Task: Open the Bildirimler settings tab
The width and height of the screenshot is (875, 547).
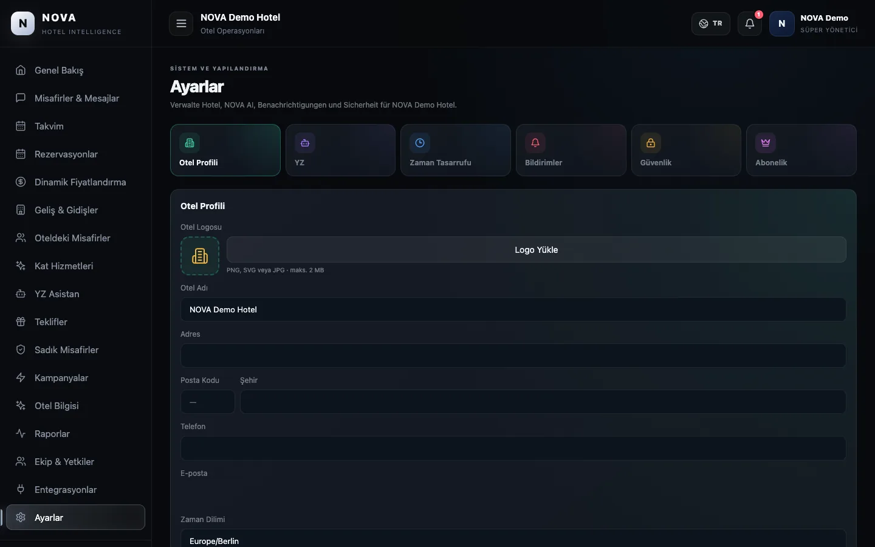Action: [x=571, y=150]
